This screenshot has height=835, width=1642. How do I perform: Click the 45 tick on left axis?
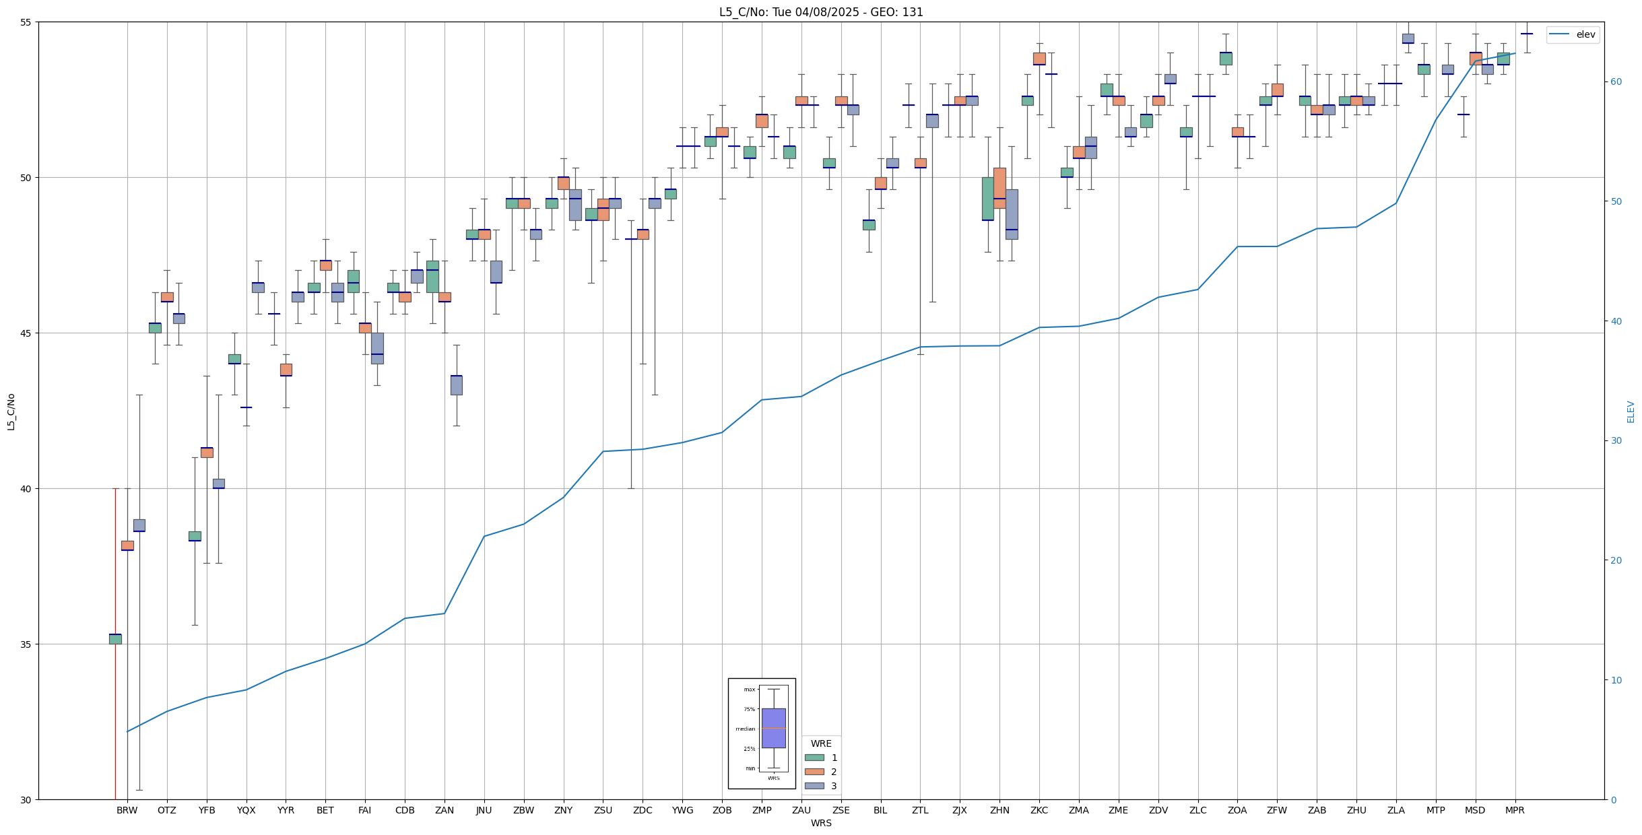click(27, 333)
